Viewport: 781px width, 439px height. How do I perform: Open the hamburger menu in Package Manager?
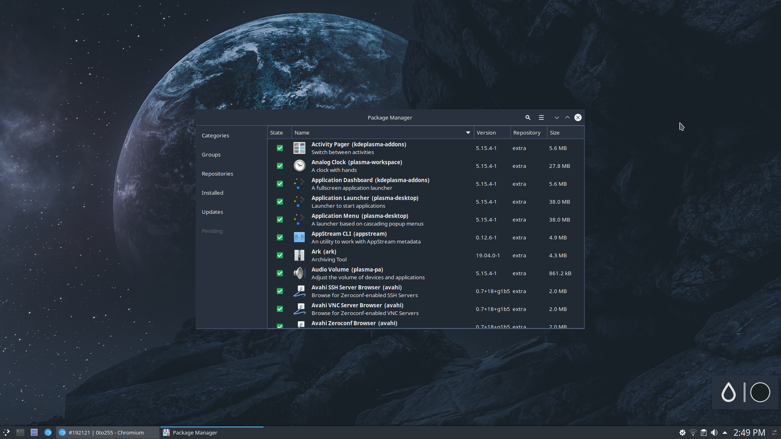coord(541,117)
